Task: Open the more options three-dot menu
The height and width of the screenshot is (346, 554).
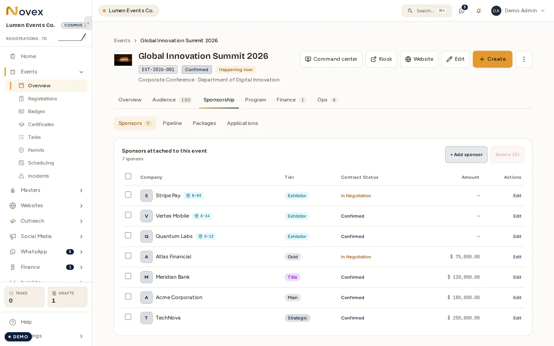Action: pos(524,59)
